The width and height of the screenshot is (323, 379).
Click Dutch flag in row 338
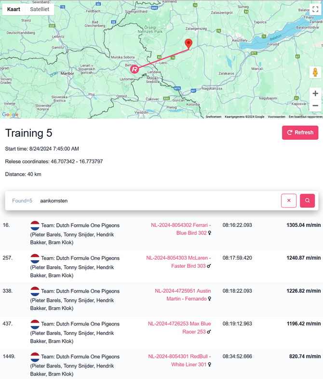click(35, 291)
